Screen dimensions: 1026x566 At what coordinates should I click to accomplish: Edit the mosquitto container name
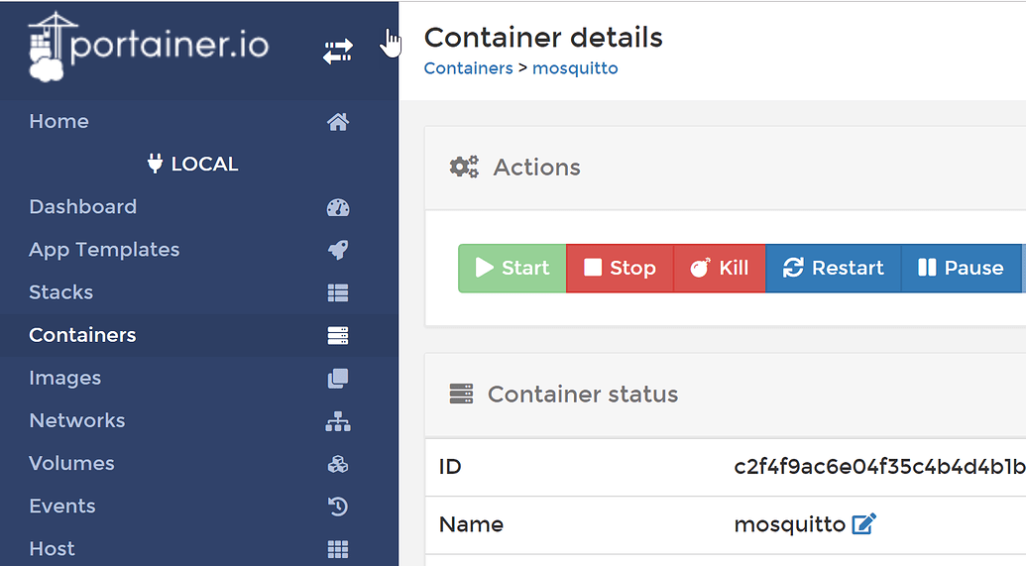tap(864, 524)
